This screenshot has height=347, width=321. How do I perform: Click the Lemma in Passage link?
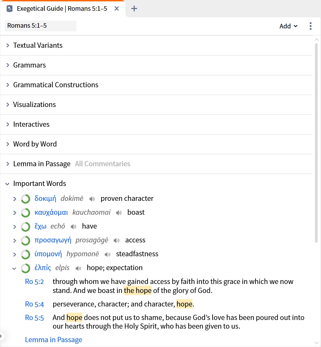tap(54, 340)
